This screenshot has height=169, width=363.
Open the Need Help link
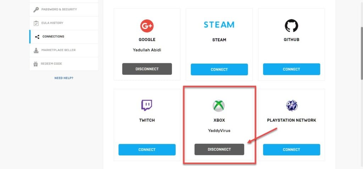pos(64,78)
